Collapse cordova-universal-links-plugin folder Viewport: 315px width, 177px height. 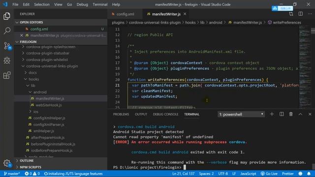click(50, 66)
